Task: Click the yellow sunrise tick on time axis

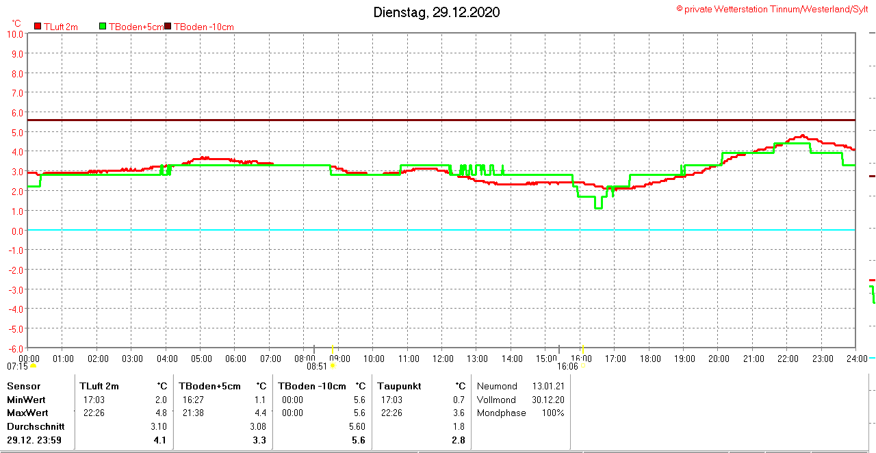Action: tap(333, 350)
